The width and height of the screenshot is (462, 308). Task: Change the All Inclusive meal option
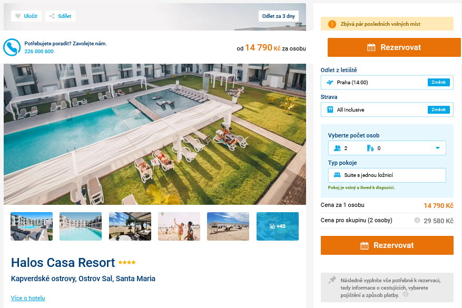point(438,110)
